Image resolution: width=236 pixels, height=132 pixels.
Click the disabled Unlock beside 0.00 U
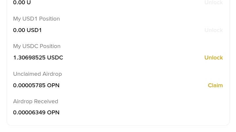click(x=213, y=2)
